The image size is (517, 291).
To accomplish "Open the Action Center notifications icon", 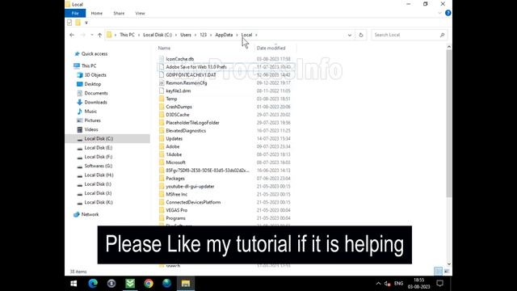I will 439,284.
